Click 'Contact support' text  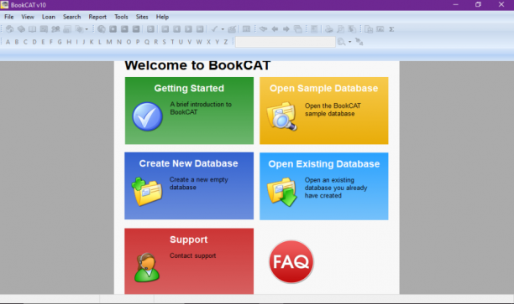point(193,255)
